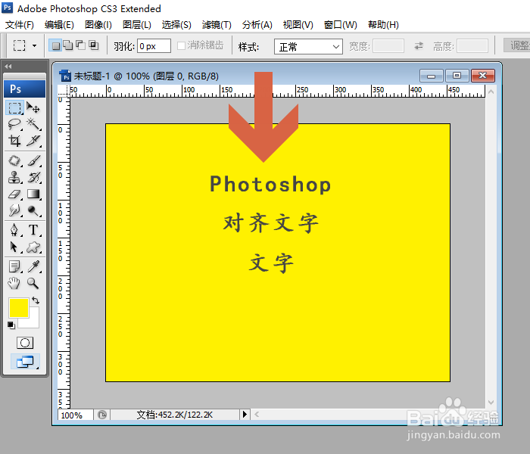The height and width of the screenshot is (454, 530).
Task: Reset default foreground and background colors
Action: point(11,325)
